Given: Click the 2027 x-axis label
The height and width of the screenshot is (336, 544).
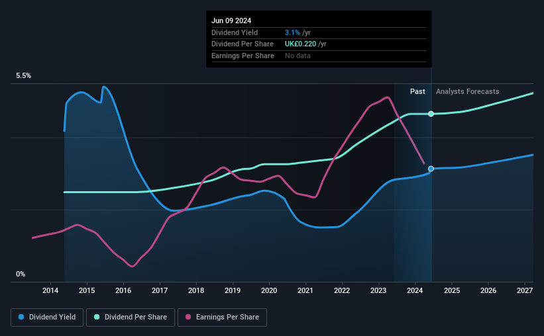Looking at the screenshot, I should 525,290.
